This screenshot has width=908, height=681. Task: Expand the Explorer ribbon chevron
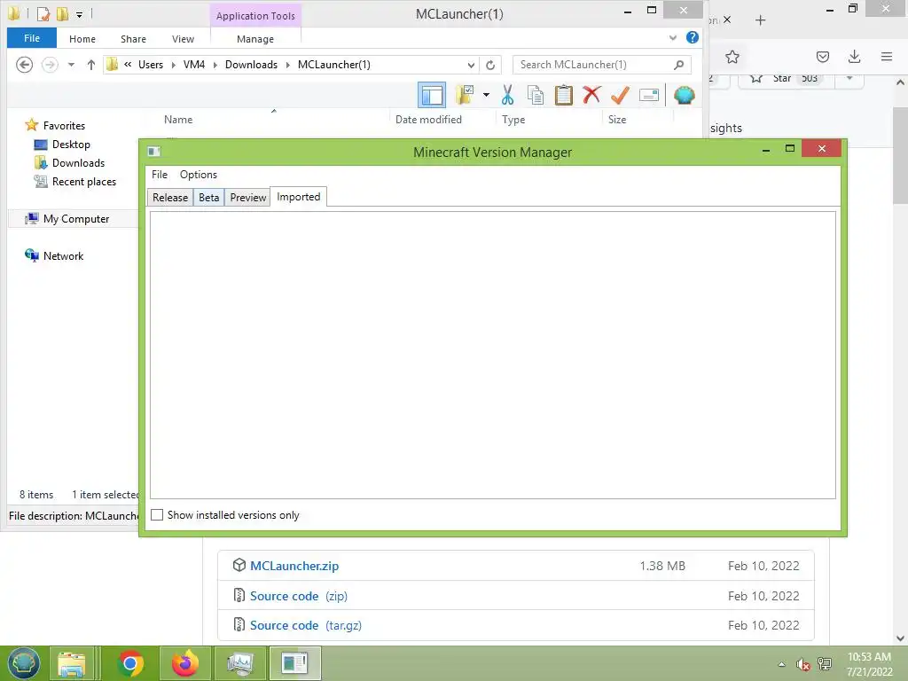point(673,37)
